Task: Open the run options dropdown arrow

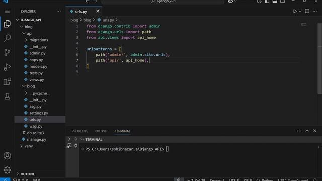Action: pos(300,11)
